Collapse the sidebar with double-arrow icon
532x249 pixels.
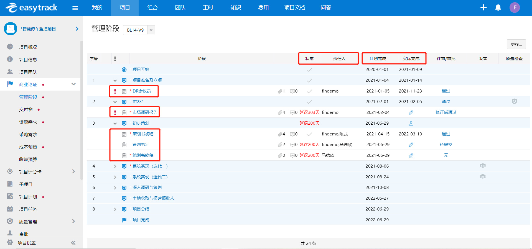pos(73,243)
